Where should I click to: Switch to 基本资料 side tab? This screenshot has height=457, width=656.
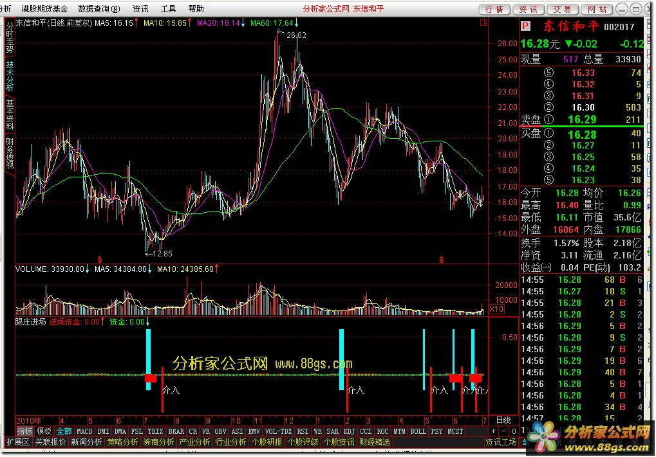[x=10, y=114]
